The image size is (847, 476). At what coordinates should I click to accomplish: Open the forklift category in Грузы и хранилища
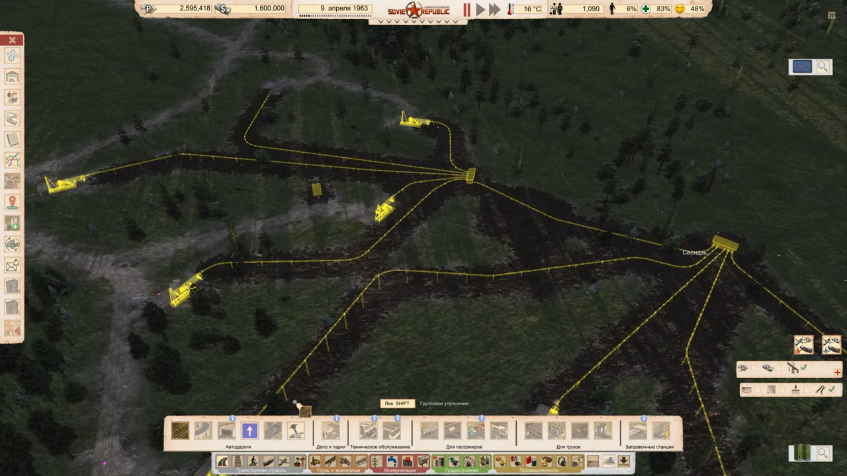[x=315, y=461]
